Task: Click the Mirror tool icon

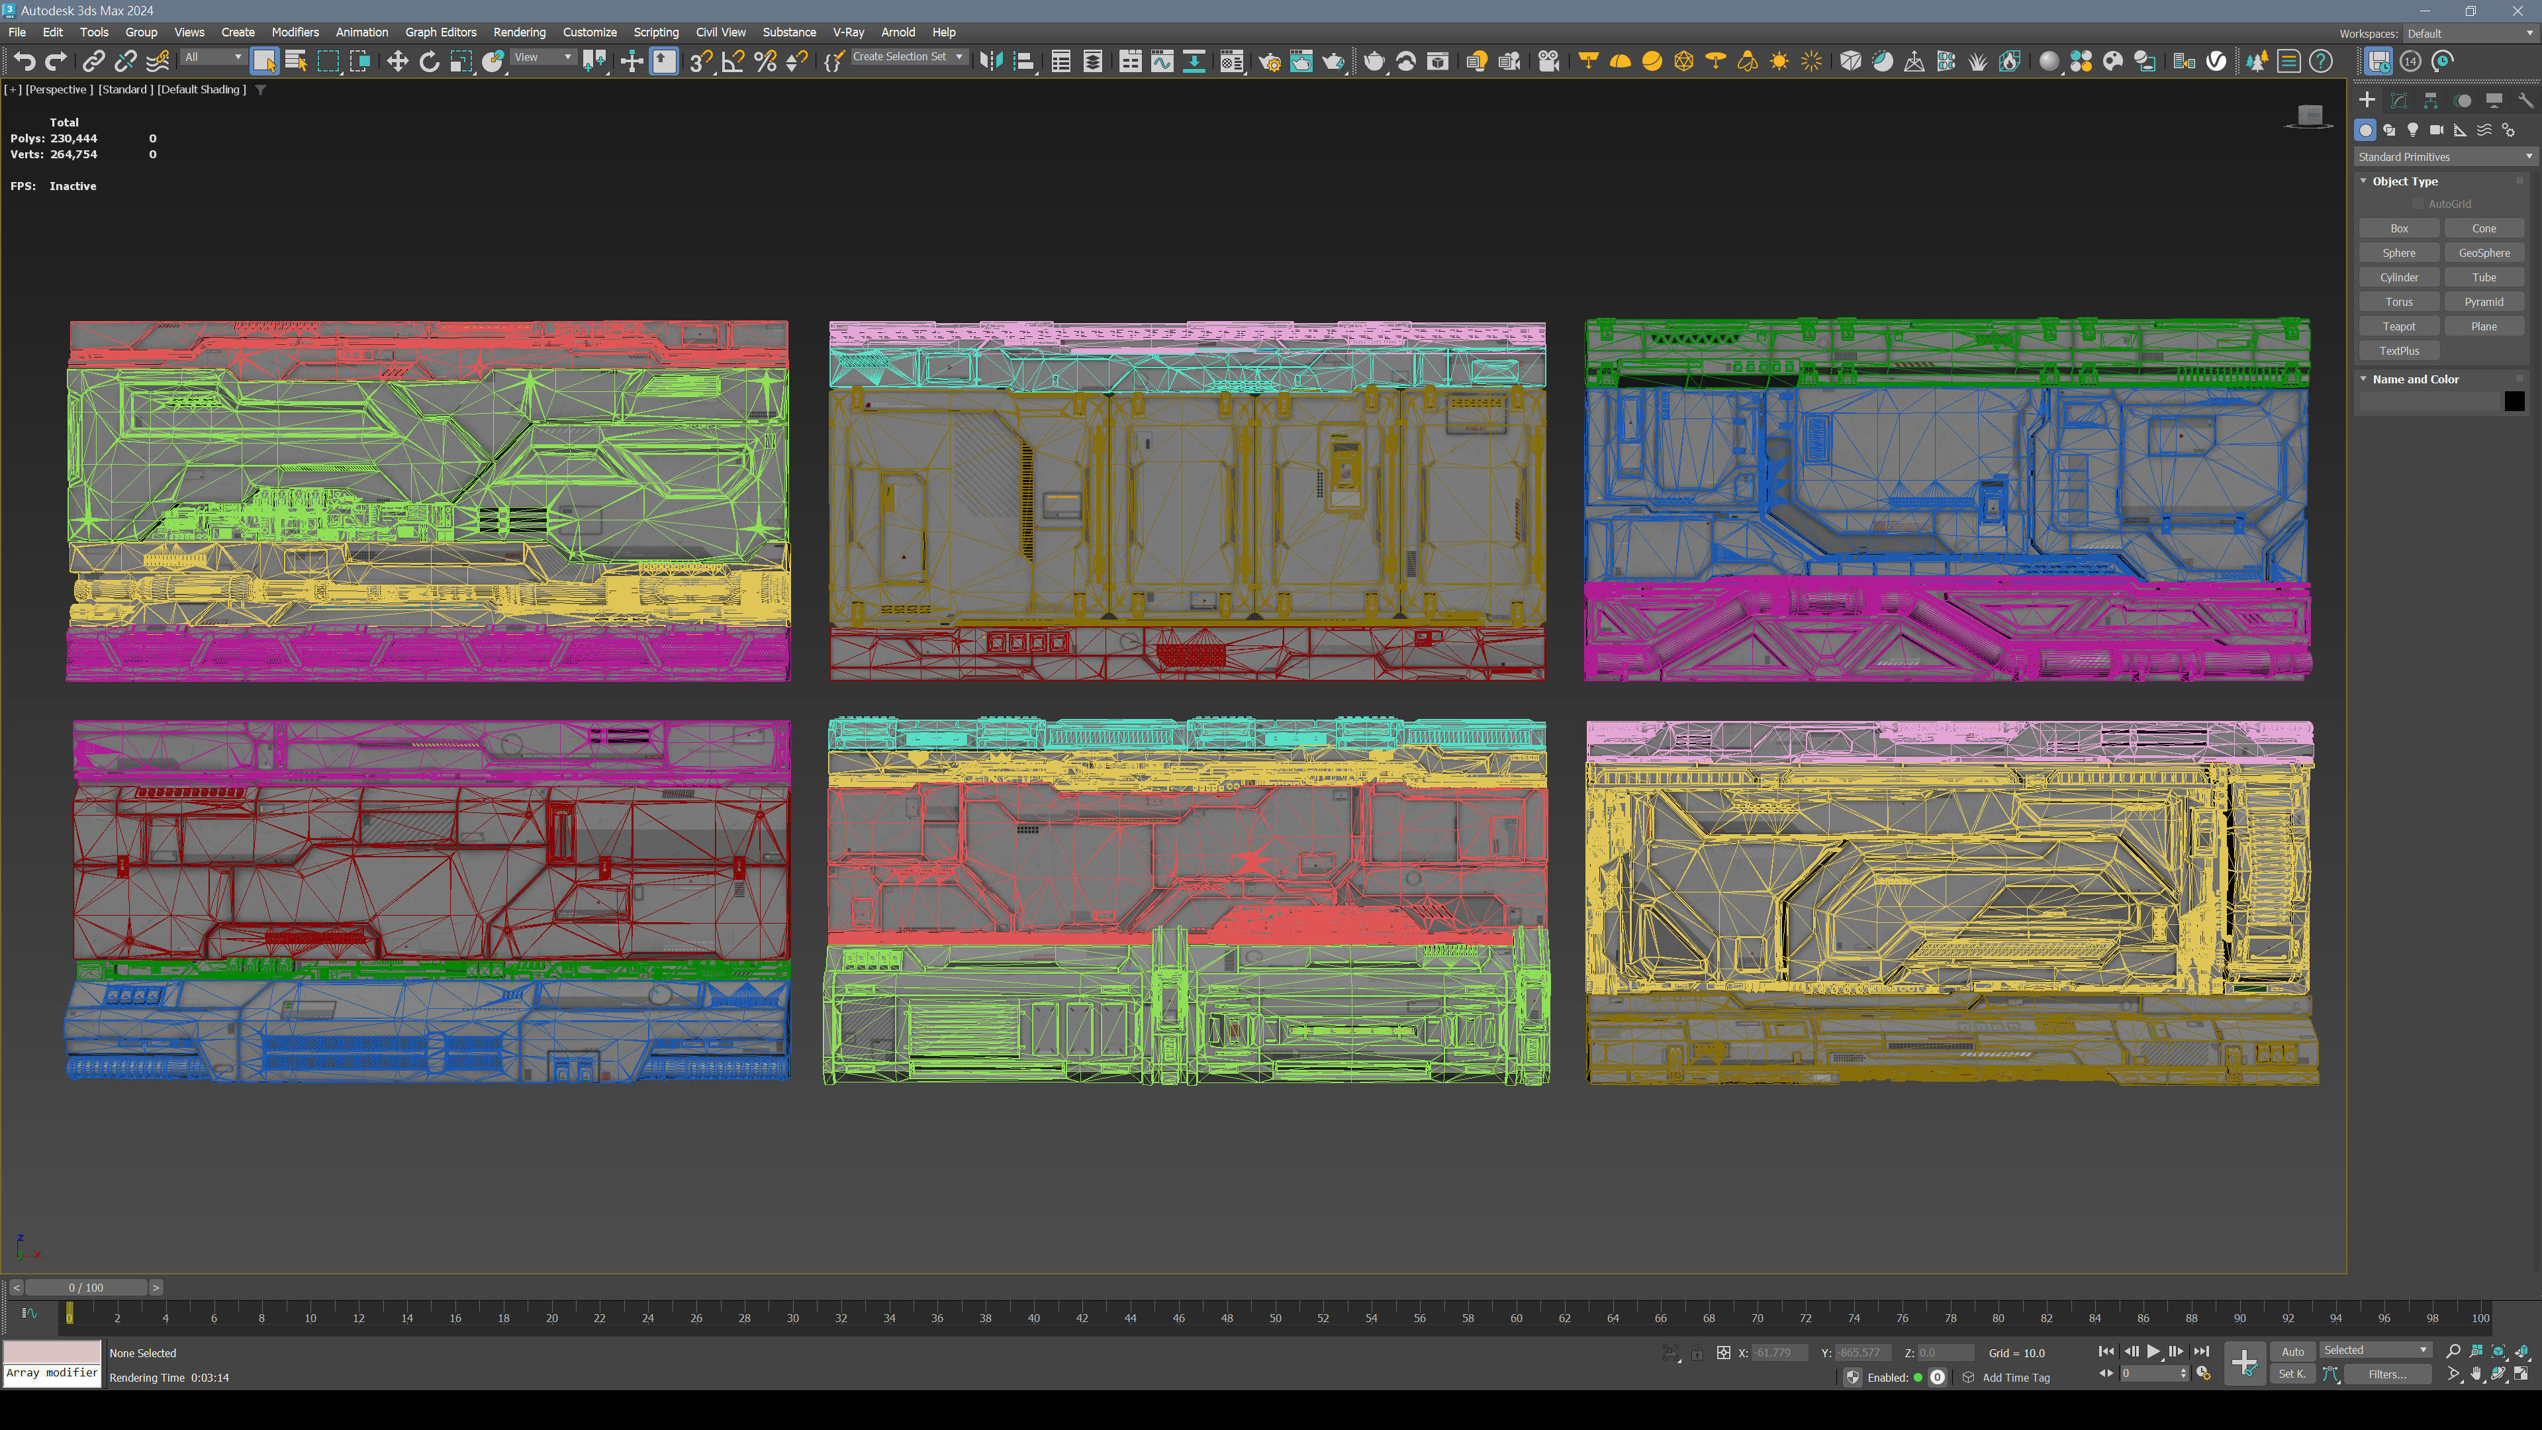Action: click(x=991, y=61)
